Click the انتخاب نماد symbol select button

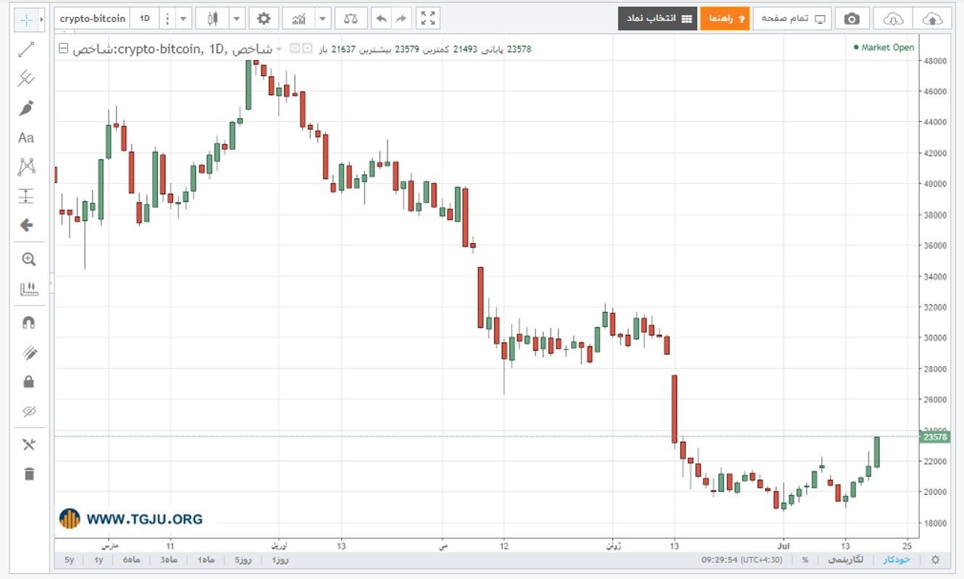click(658, 19)
